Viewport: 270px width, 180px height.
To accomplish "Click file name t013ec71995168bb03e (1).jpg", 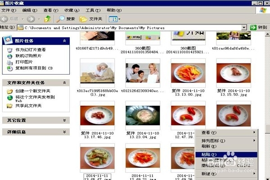I will tap(98, 93).
